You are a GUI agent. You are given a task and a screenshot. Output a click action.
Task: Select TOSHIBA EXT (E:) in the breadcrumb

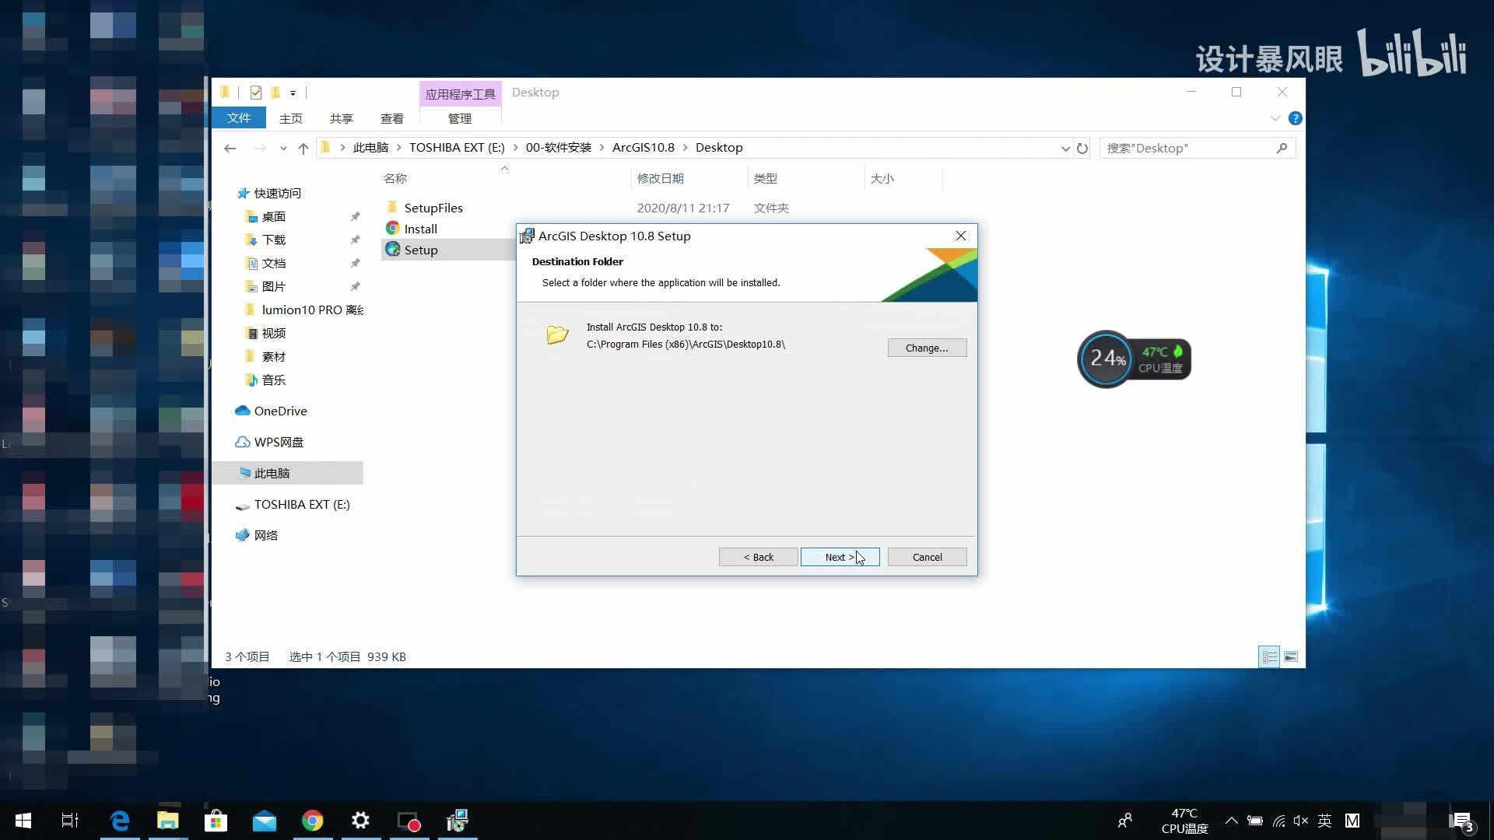(x=457, y=148)
